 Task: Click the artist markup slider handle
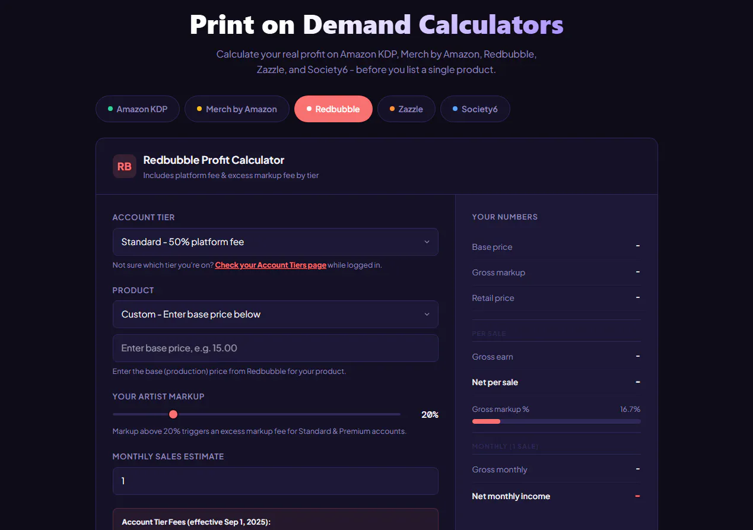pos(173,414)
